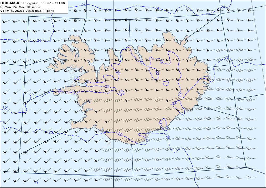This screenshot has height=188, width=266.
Task: Click the HIRLAM-K model name in the title box
Action: coord(10,3)
